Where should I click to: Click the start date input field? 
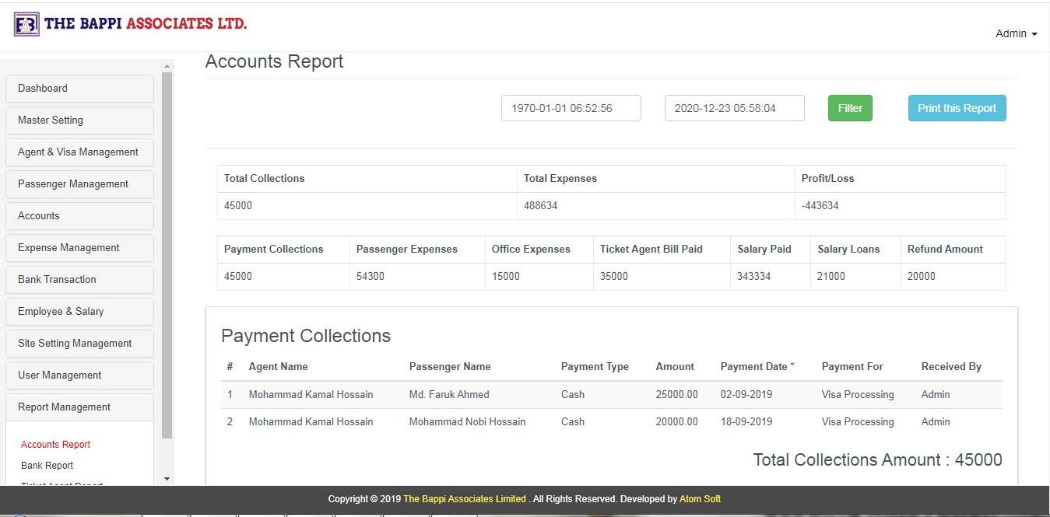point(571,107)
